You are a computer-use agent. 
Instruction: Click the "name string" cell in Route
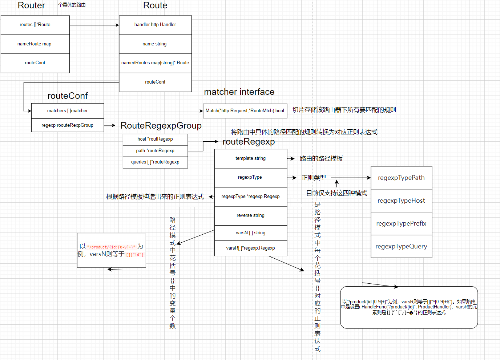click(155, 44)
